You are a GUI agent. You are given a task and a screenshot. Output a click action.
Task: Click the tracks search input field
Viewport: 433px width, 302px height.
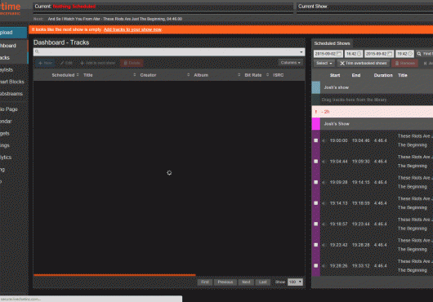(169, 51)
